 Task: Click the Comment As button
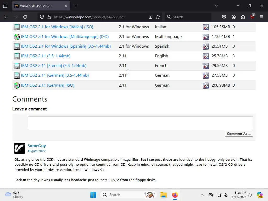pyautogui.click(x=239, y=134)
